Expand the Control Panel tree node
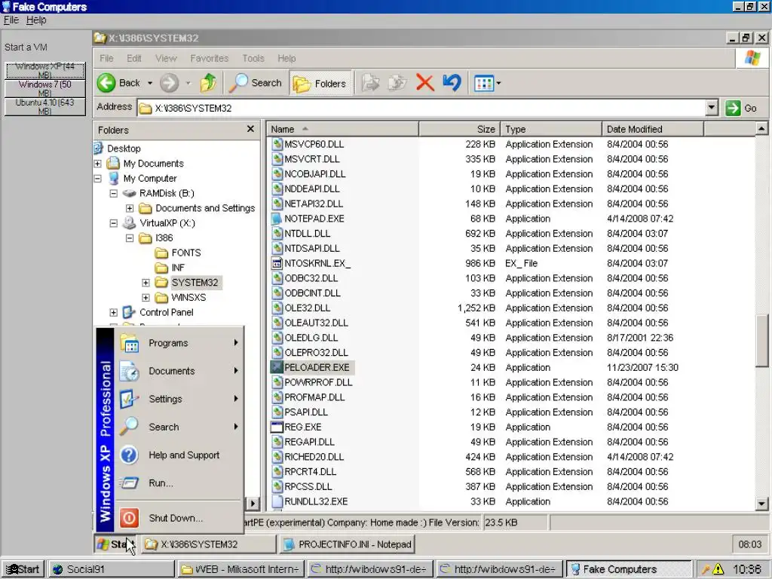 point(114,312)
